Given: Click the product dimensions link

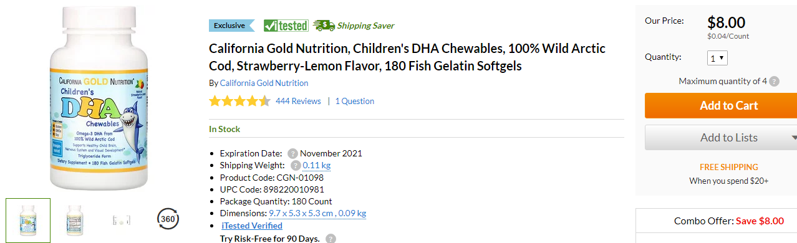Looking at the screenshot, I should (317, 213).
